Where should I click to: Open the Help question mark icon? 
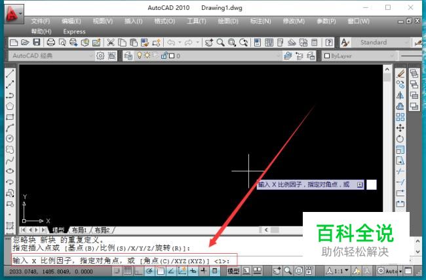tap(329, 43)
